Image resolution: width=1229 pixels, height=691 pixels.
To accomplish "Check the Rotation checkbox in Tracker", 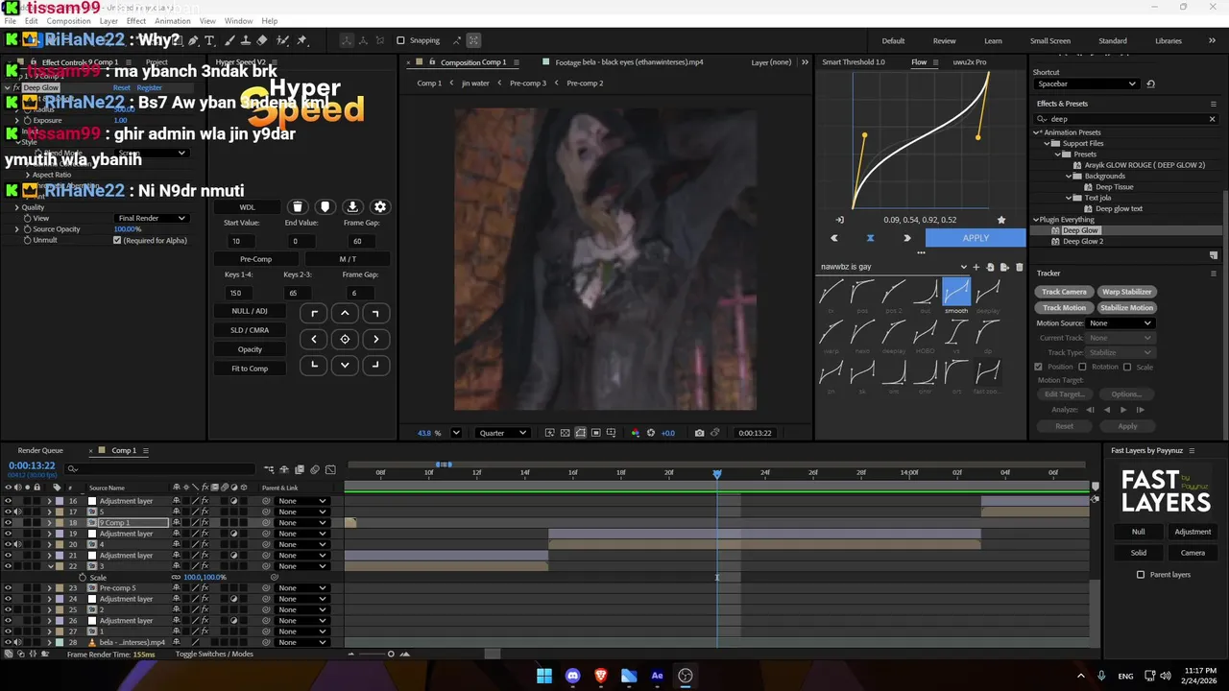I will [1082, 367].
